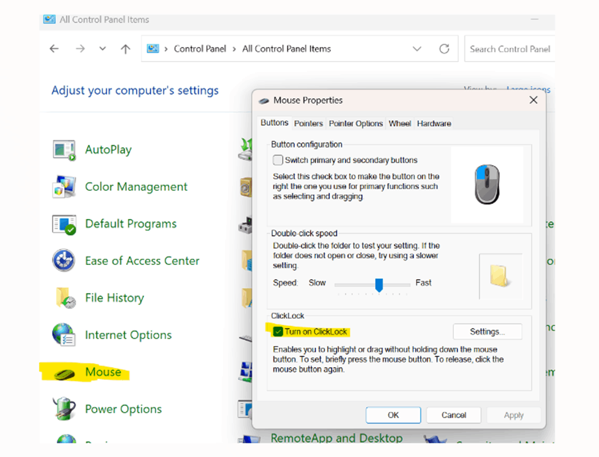Close the Mouse Properties dialog
The height and width of the screenshot is (457, 599).
click(x=533, y=100)
